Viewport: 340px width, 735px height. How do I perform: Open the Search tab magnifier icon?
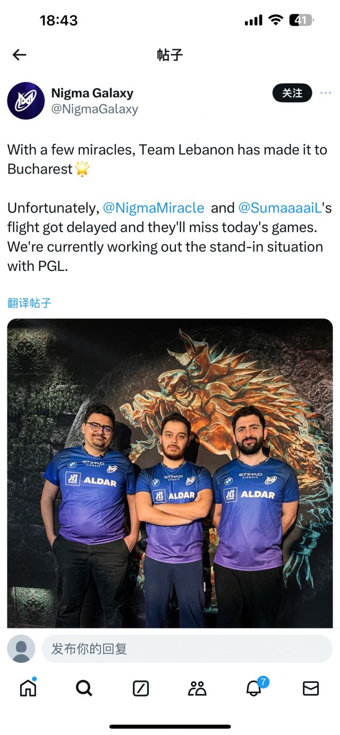[84, 688]
